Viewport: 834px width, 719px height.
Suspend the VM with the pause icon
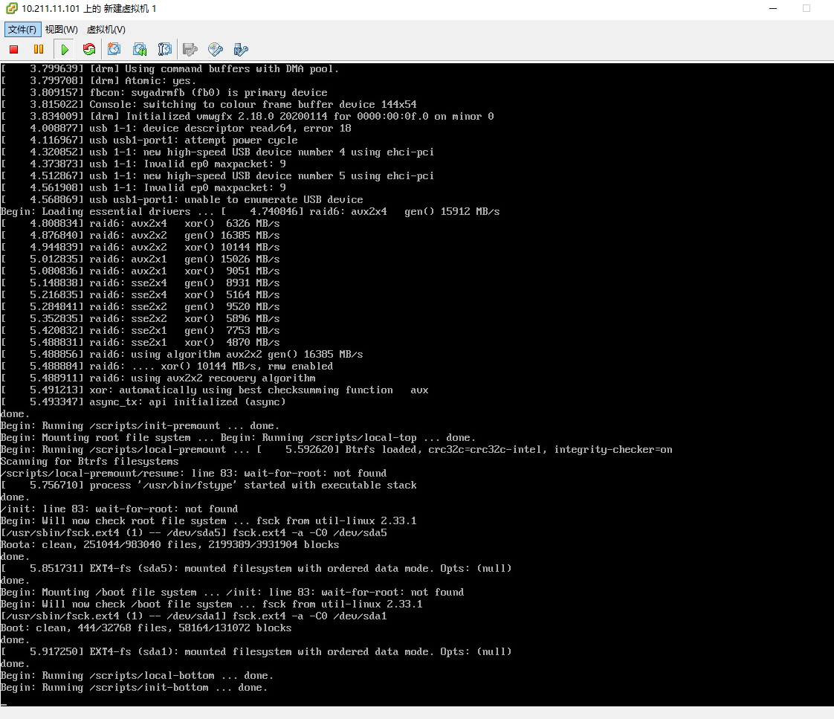coord(39,50)
